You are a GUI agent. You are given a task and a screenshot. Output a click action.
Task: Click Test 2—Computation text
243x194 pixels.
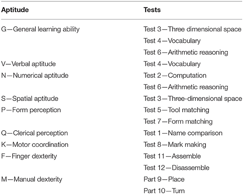tap(175, 76)
